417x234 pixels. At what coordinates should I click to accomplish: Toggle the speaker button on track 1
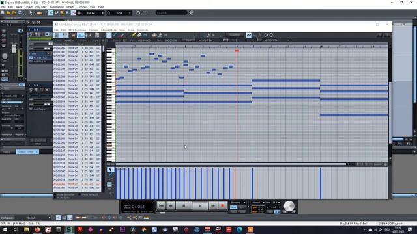click(x=48, y=34)
